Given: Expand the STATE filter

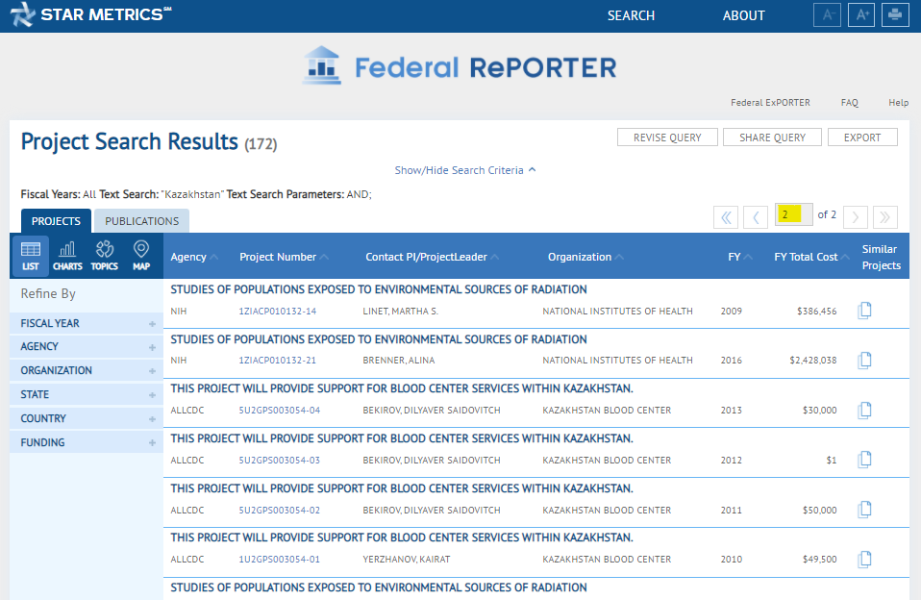Looking at the screenshot, I should click(x=86, y=395).
